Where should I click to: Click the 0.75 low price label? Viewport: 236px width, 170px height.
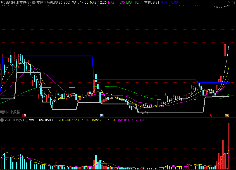145,112
